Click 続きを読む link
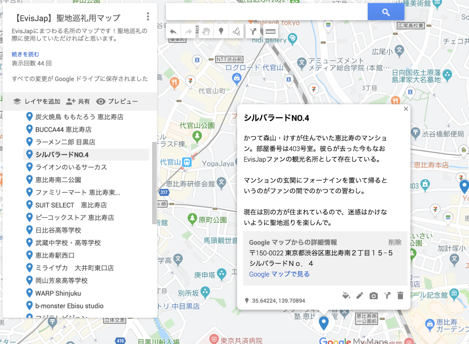The width and height of the screenshot is (469, 344). click(x=25, y=54)
